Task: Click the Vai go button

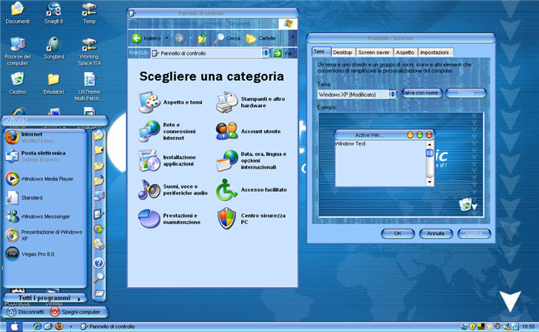Action: tap(283, 53)
